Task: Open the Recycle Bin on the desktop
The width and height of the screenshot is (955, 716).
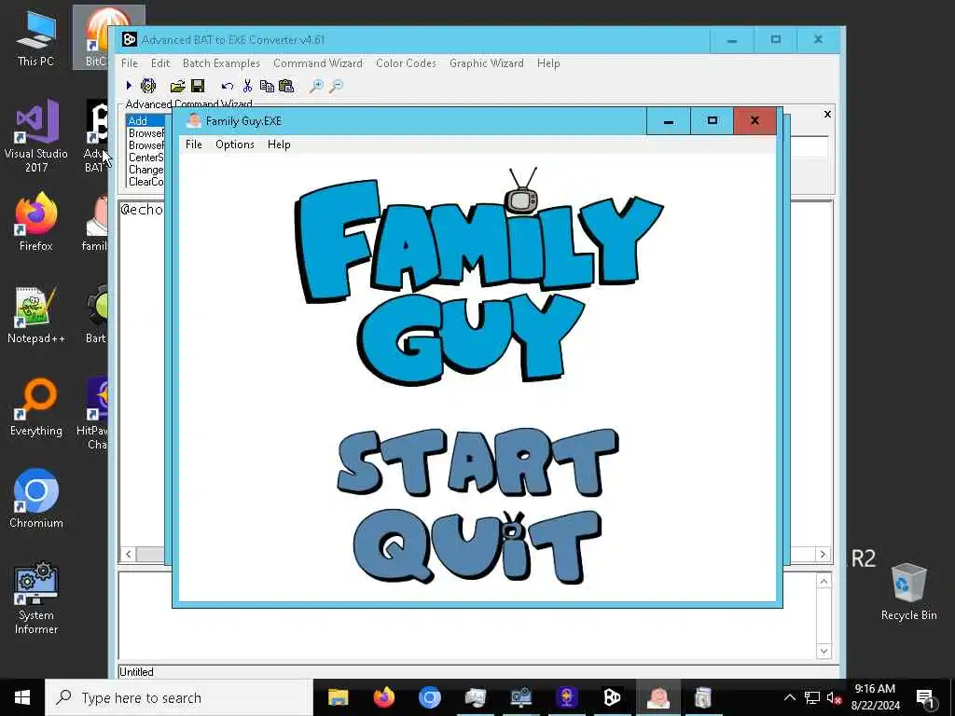Action: [908, 592]
